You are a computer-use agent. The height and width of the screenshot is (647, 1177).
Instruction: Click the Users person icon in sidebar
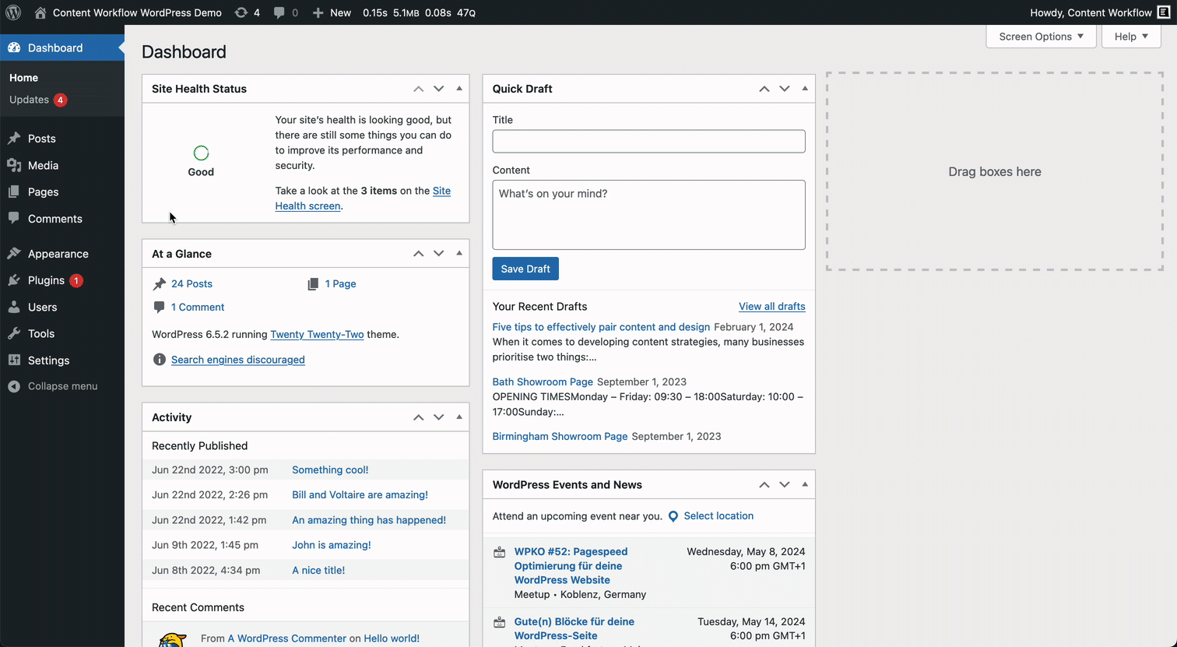[14, 307]
